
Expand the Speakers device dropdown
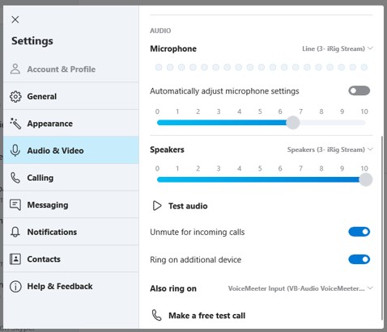pyautogui.click(x=330, y=149)
